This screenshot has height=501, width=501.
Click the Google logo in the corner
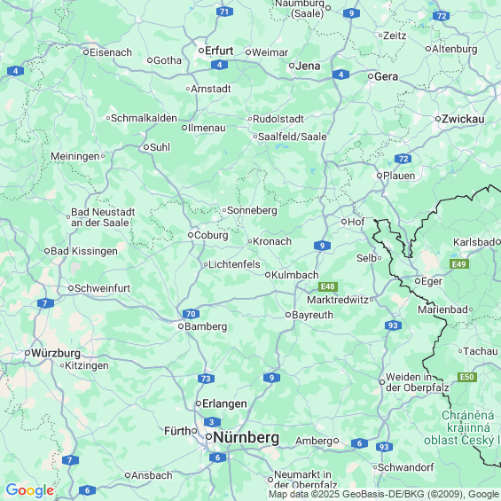(x=30, y=490)
